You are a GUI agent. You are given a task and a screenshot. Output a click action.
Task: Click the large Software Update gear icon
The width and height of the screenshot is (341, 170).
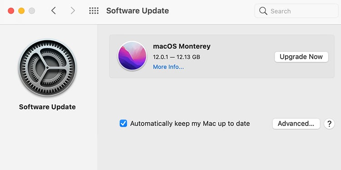47,68
